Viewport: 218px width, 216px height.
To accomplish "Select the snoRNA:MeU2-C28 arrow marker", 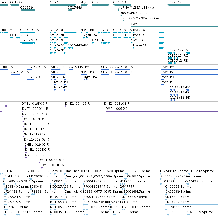I will click(x=121, y=16).
